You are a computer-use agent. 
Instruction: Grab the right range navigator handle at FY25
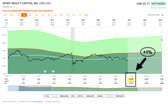pos(162,88)
